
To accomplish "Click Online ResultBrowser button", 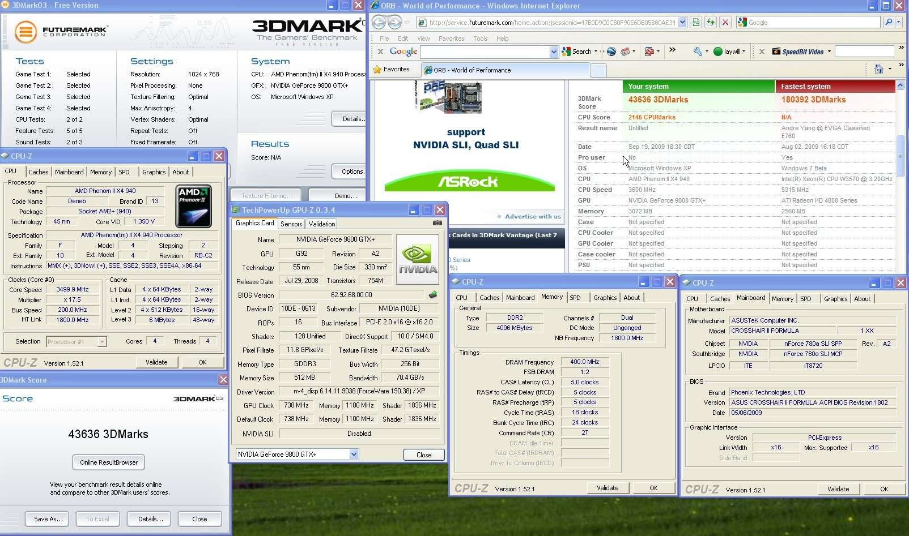I will pos(109,462).
